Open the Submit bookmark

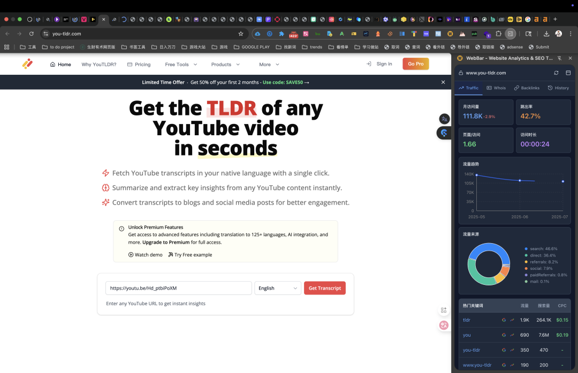click(x=538, y=47)
